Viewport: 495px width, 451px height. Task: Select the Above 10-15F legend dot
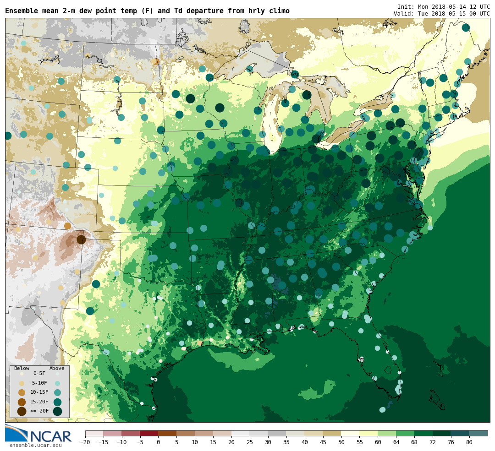(57, 393)
